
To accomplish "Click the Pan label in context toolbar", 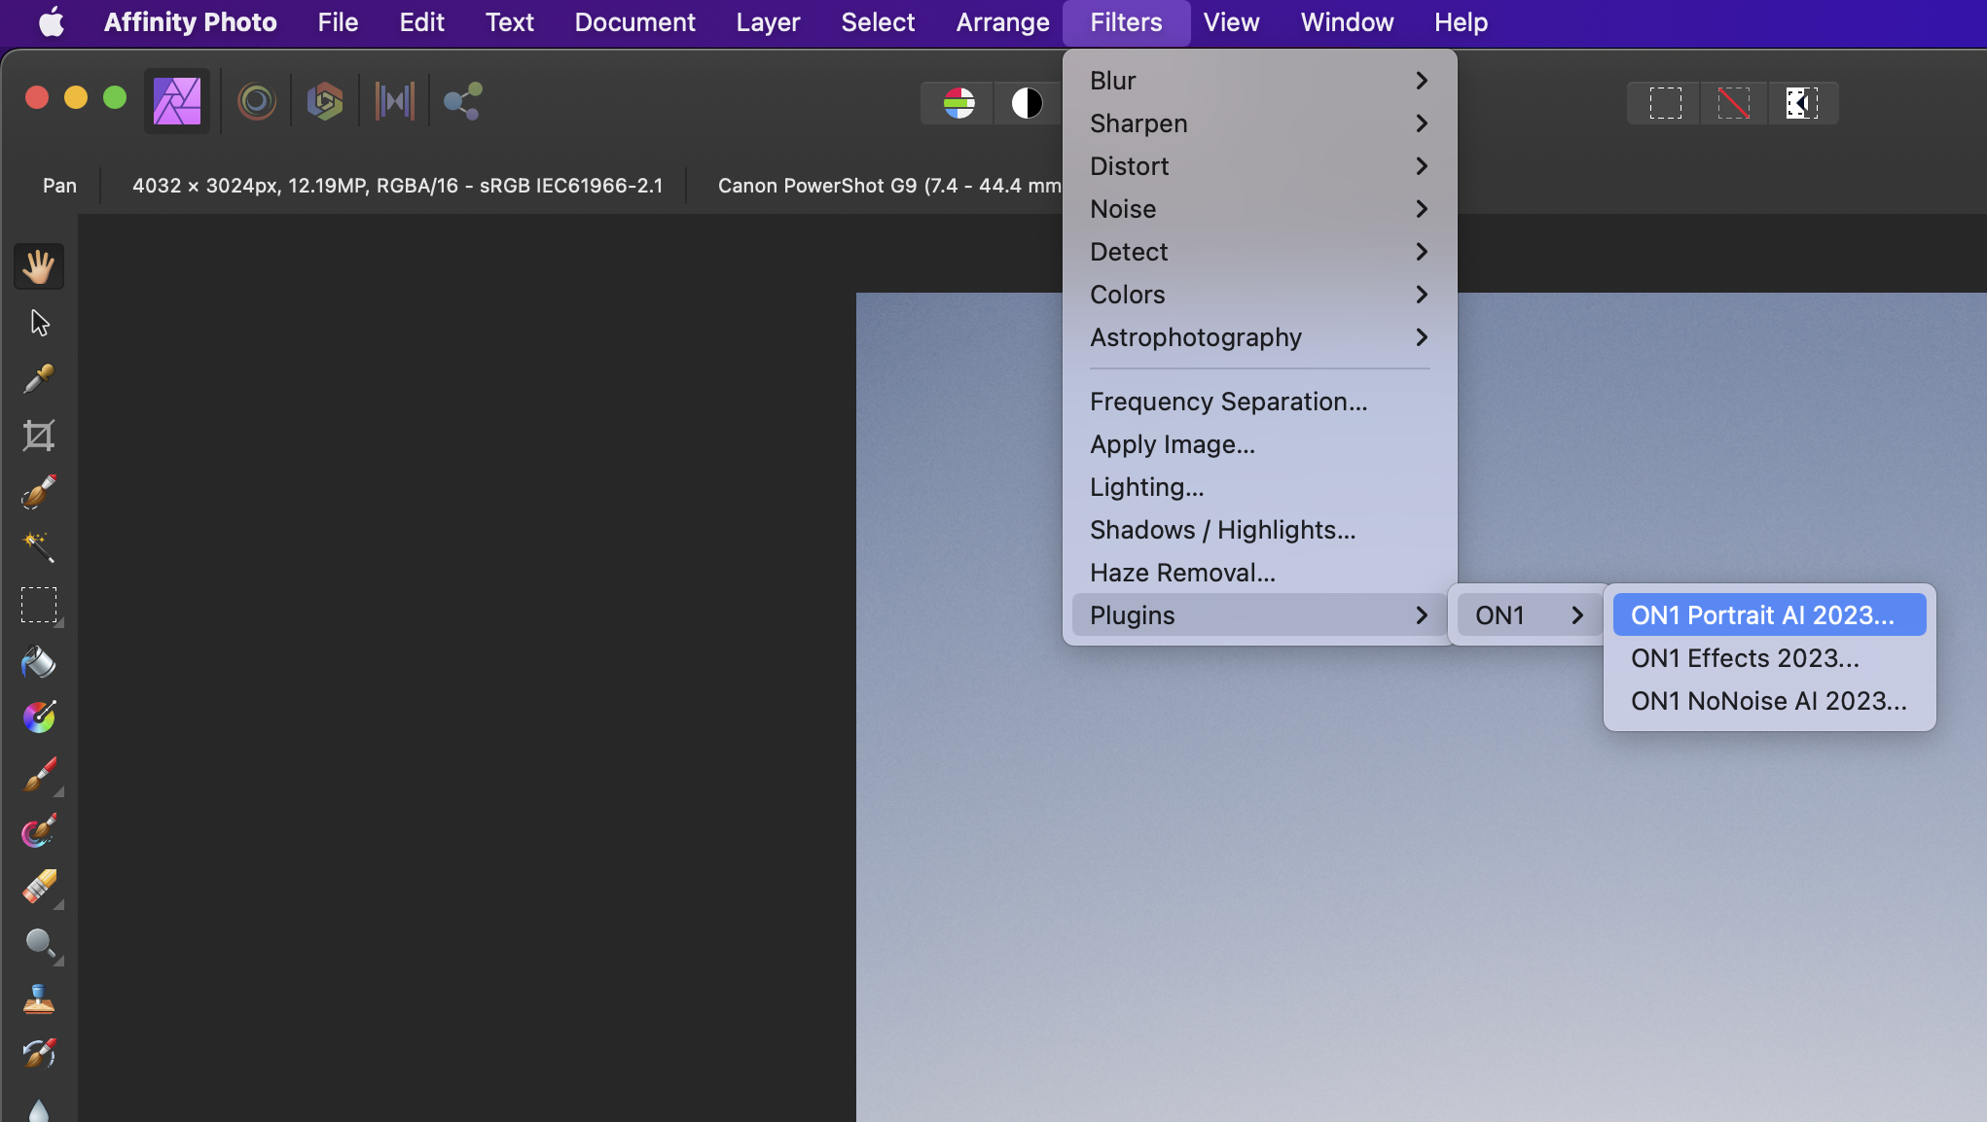I will coord(59,186).
